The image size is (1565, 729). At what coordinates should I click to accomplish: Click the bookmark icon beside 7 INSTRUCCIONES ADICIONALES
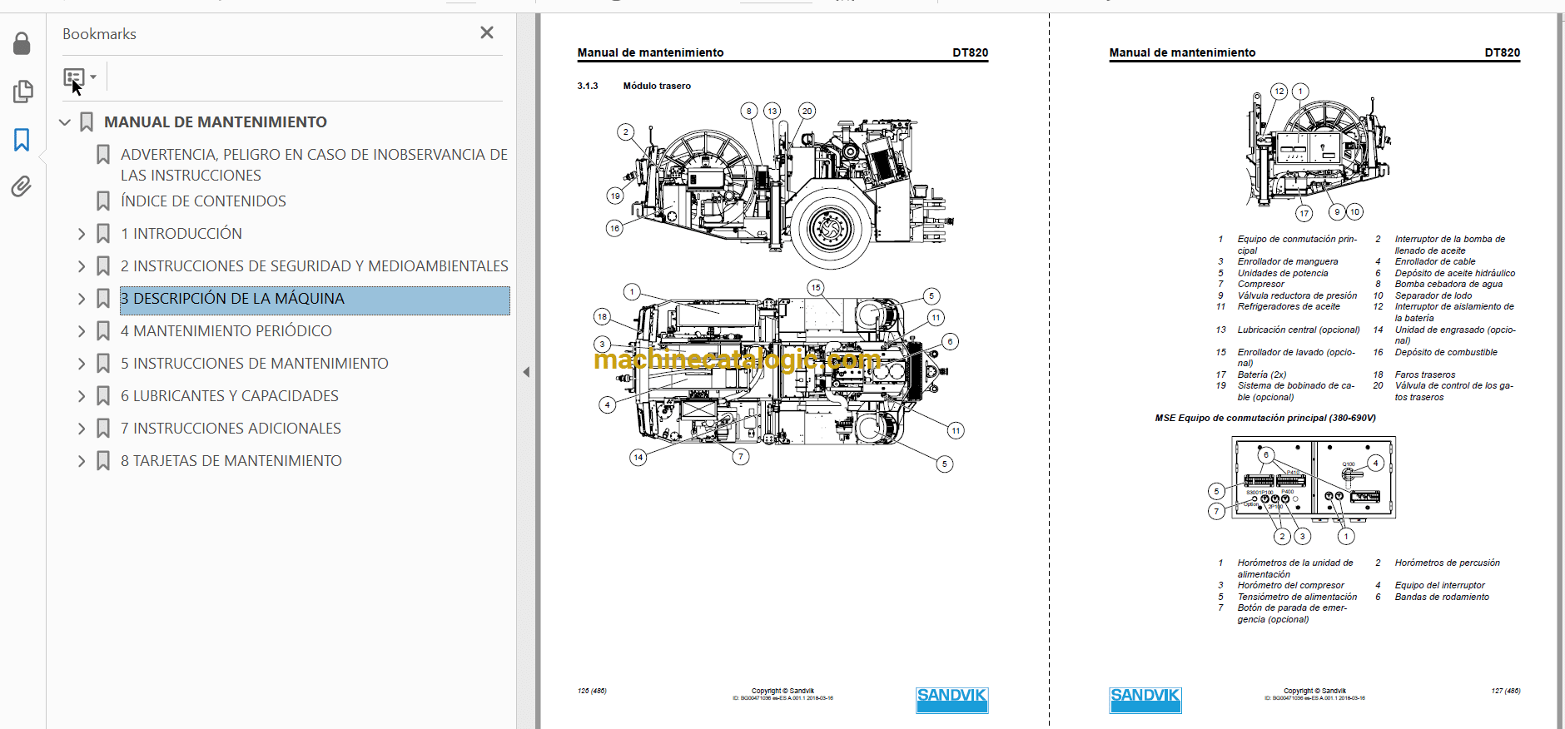[103, 429]
